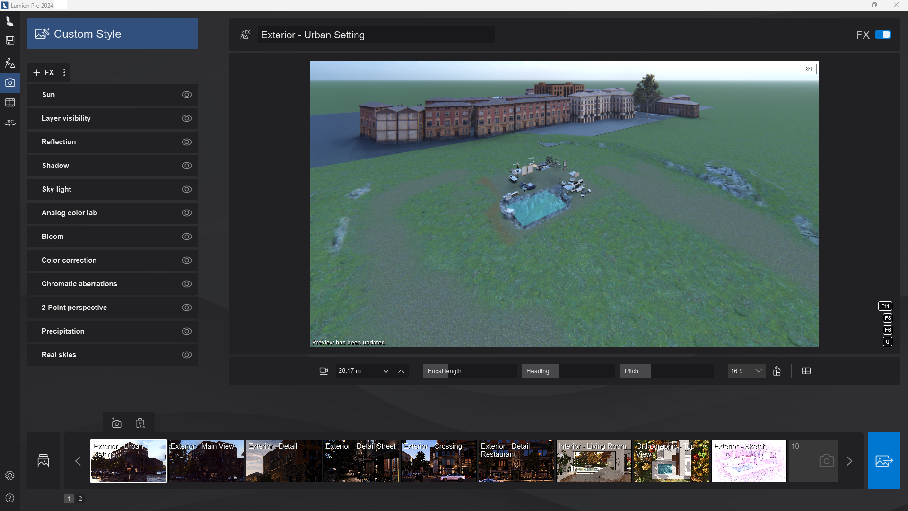
Task: Toggle visibility of Bloom effect
Action: click(x=187, y=237)
